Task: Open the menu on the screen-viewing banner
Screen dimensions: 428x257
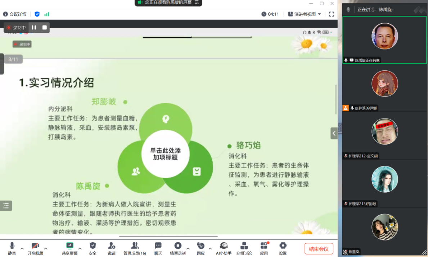Action: pyautogui.click(x=197, y=2)
